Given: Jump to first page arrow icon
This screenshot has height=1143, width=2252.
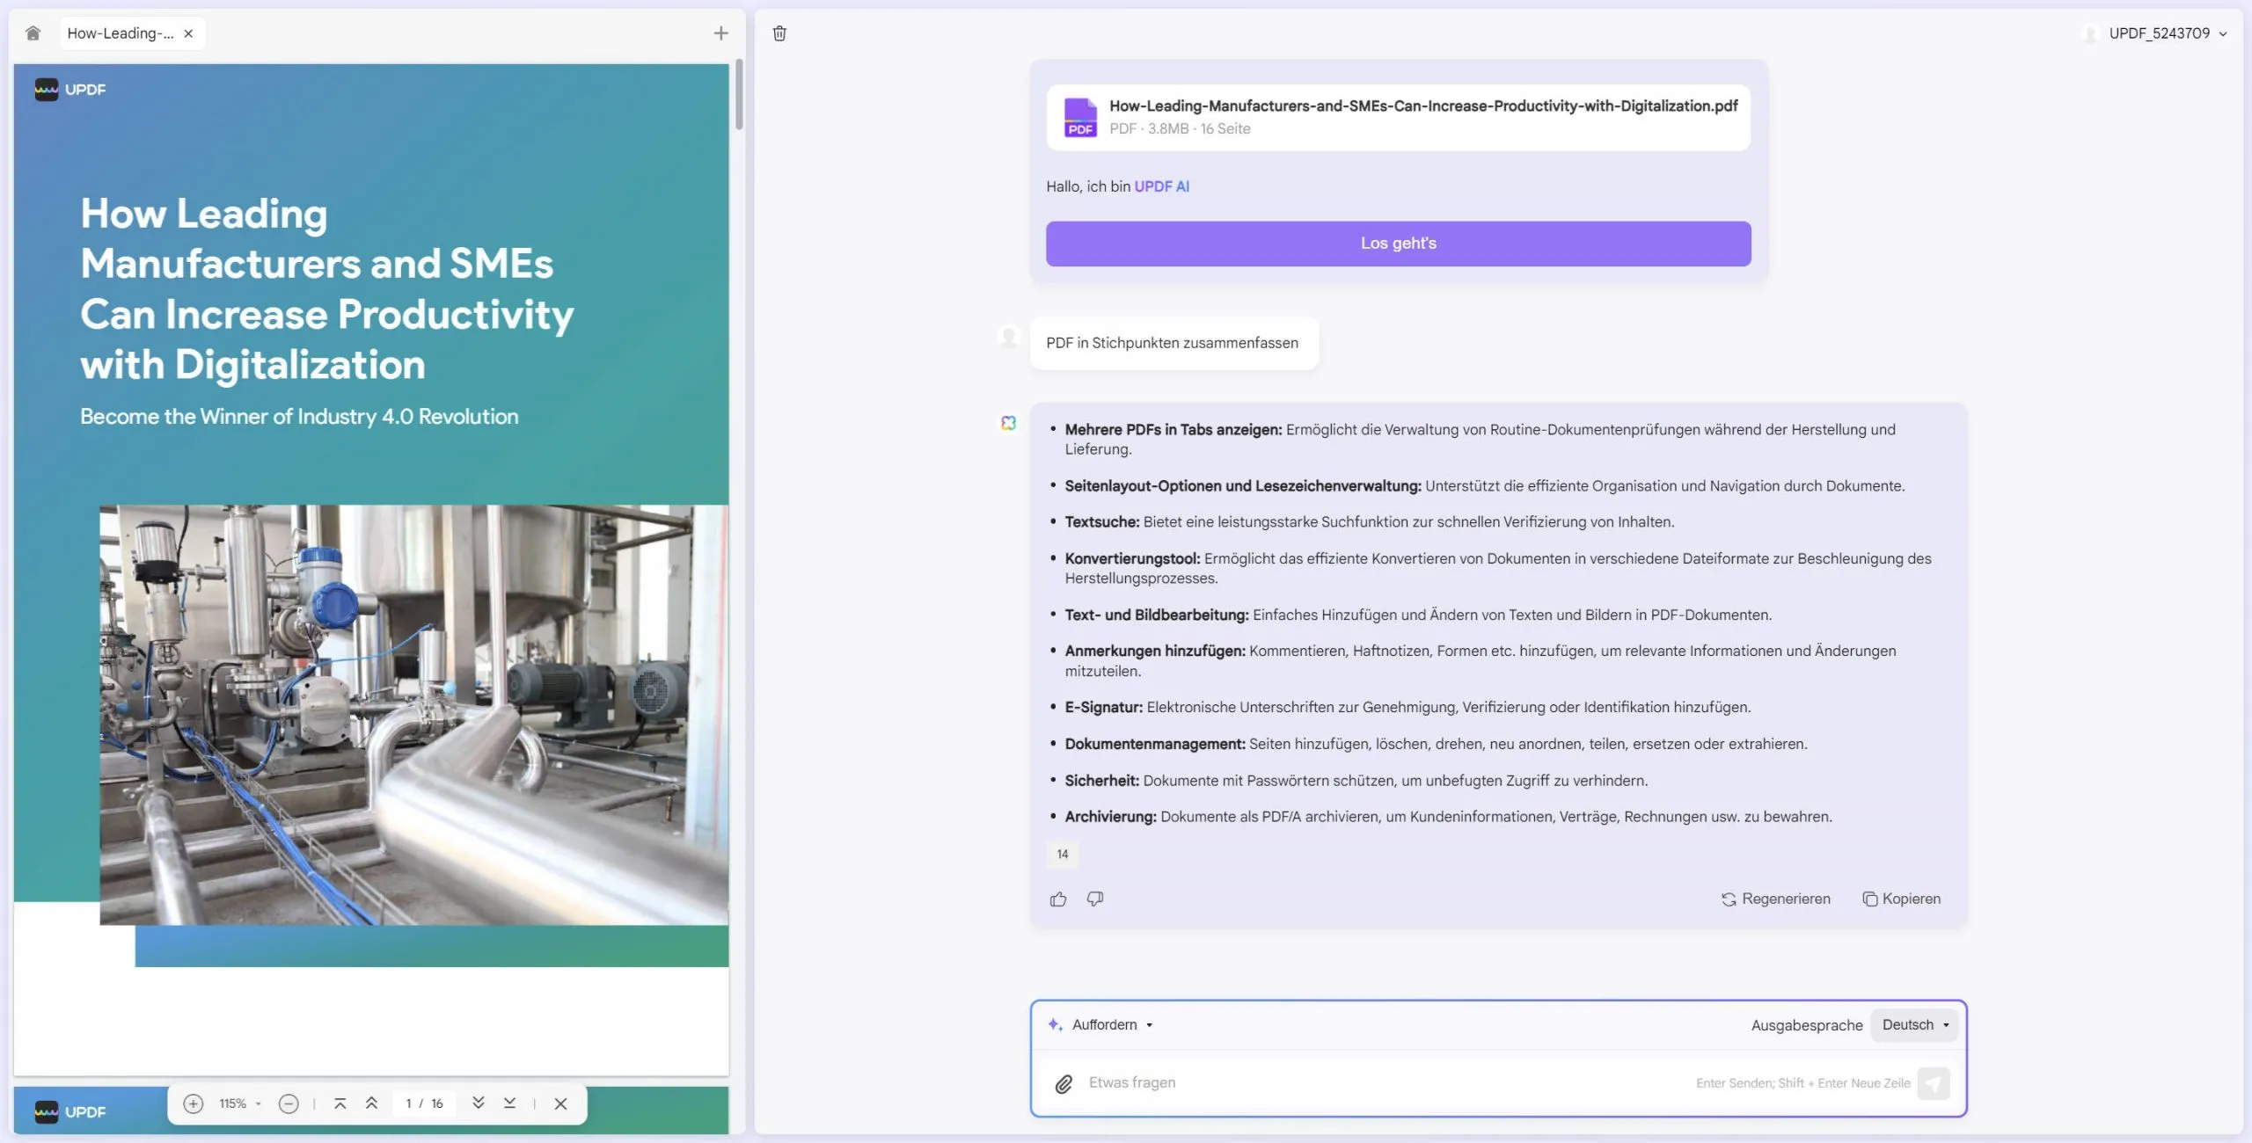Looking at the screenshot, I should pos(340,1103).
